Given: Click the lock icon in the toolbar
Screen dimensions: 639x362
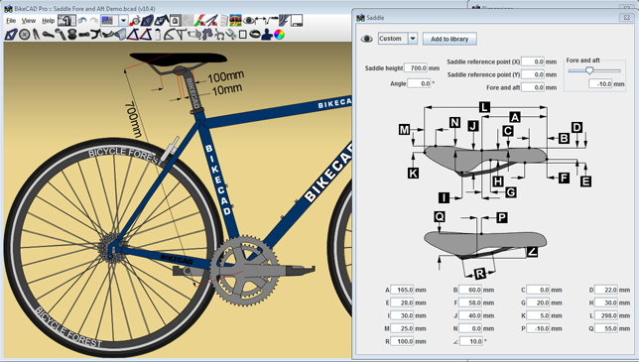Looking at the screenshot, I should pyautogui.click(x=176, y=21).
